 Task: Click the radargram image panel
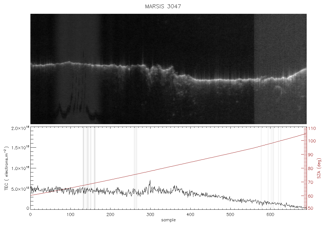pos(169,69)
